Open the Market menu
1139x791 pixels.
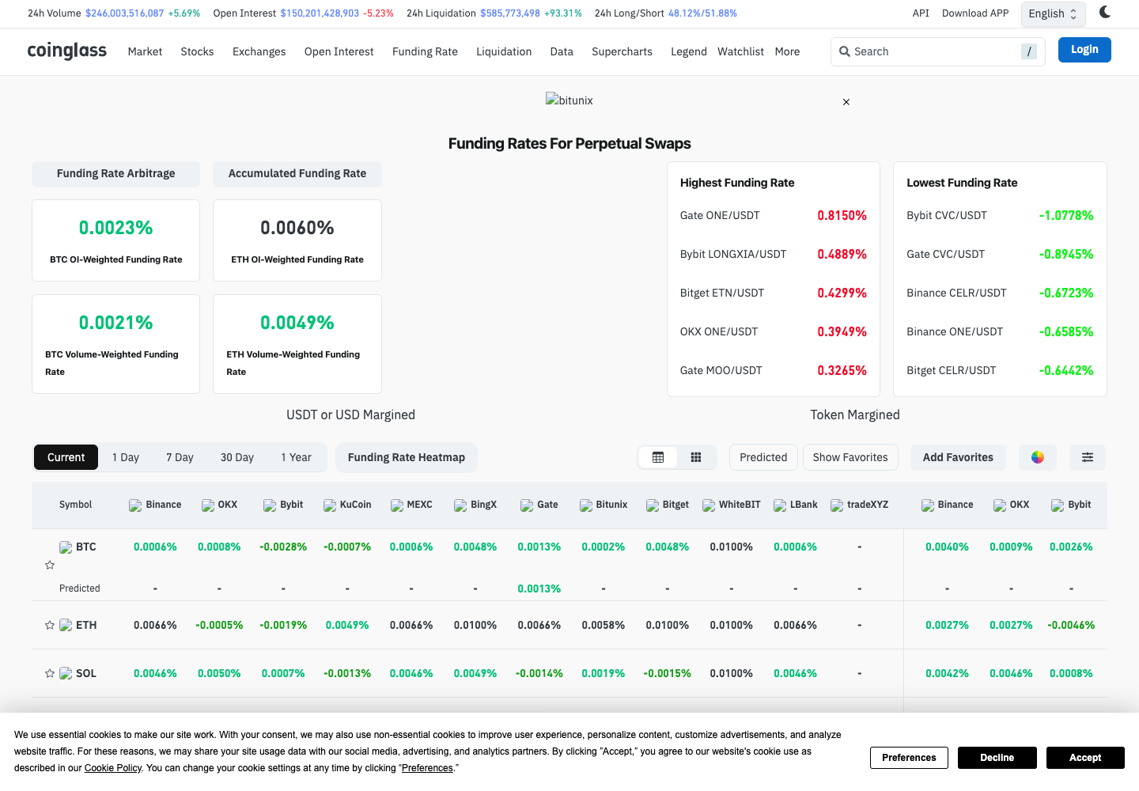coord(145,51)
